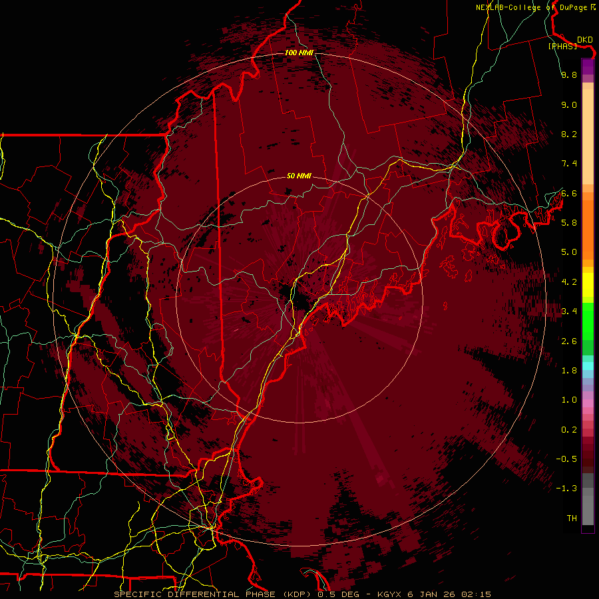599x599 pixels.
Task: Select the orange swatch on the color bar
Action: point(588,230)
